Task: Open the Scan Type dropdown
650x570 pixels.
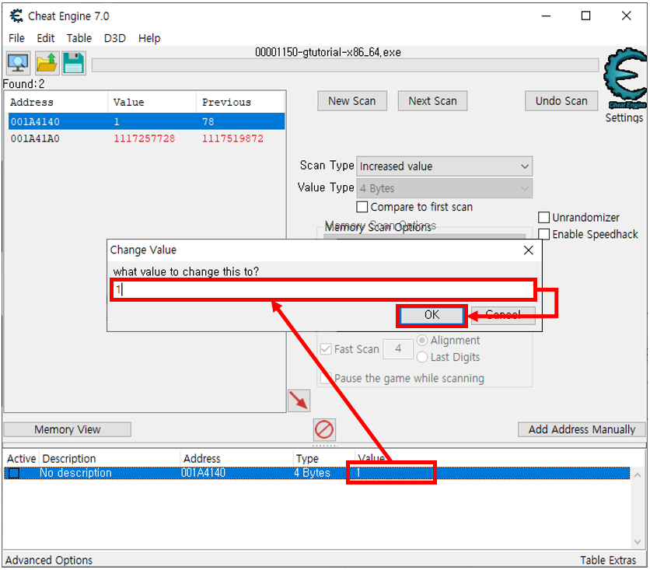Action: [445, 166]
